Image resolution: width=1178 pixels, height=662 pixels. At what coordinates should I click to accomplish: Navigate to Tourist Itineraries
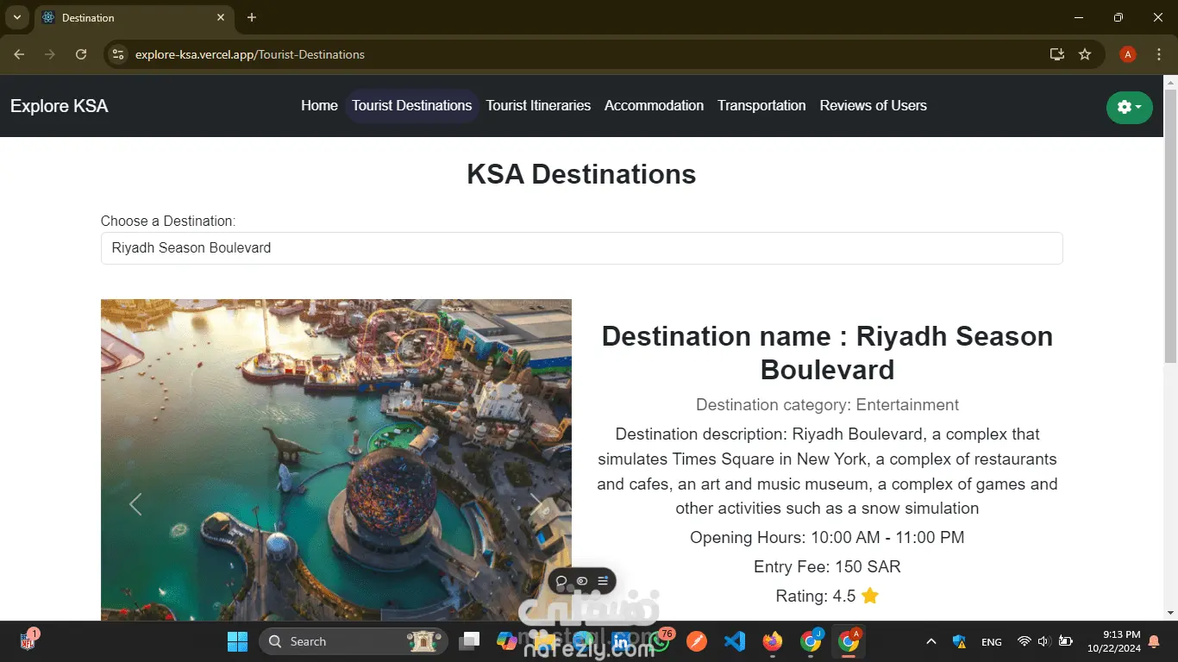point(538,106)
